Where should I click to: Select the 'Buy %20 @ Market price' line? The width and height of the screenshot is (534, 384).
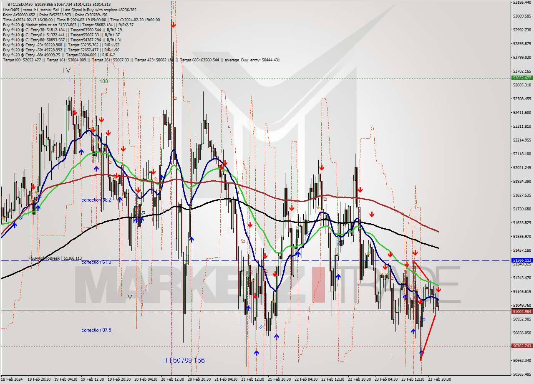[x=68, y=25]
